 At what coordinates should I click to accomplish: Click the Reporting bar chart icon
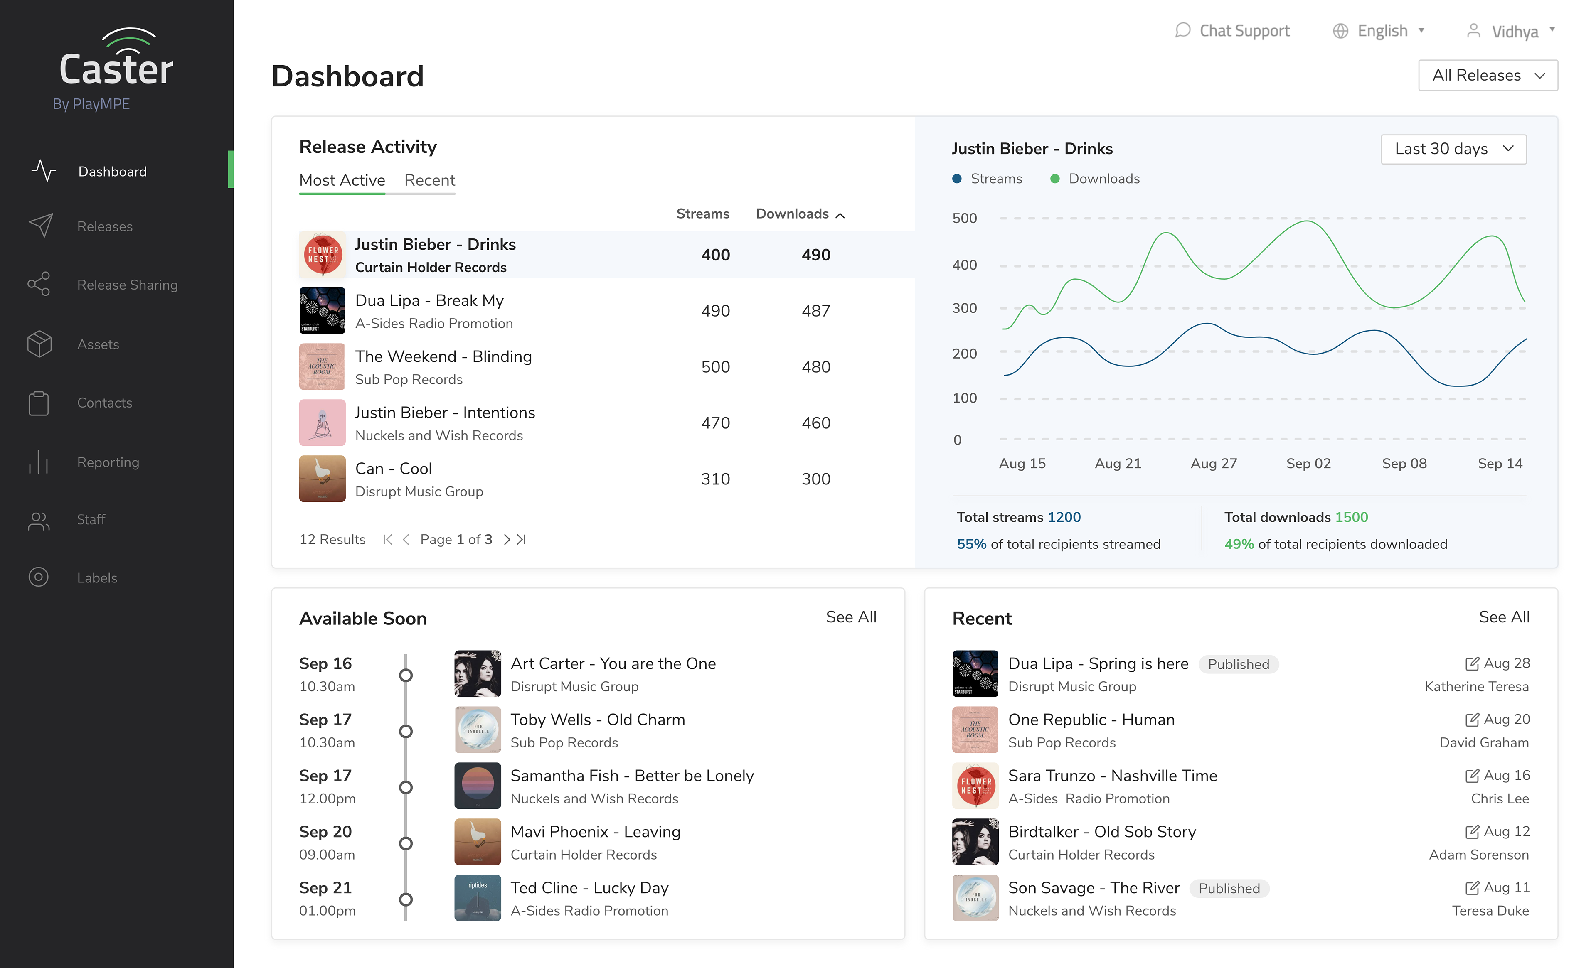39,462
